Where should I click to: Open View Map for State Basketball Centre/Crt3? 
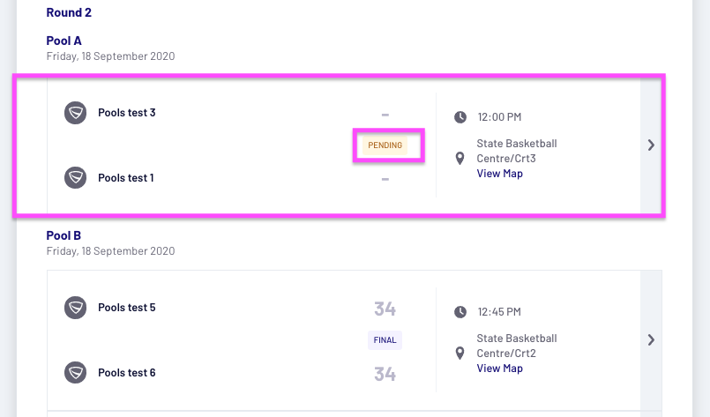[499, 174]
